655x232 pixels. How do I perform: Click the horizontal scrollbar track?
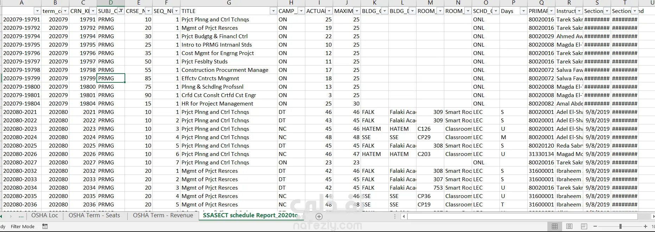[522, 217]
